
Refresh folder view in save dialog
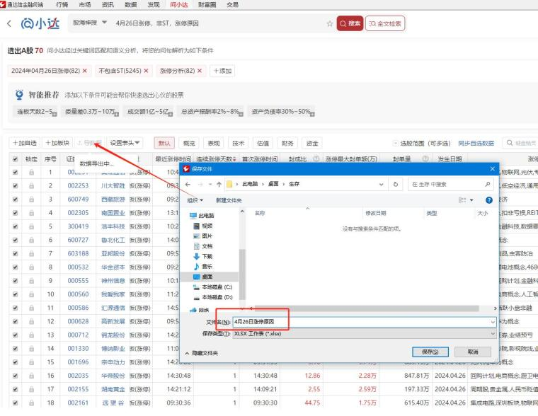click(395, 184)
